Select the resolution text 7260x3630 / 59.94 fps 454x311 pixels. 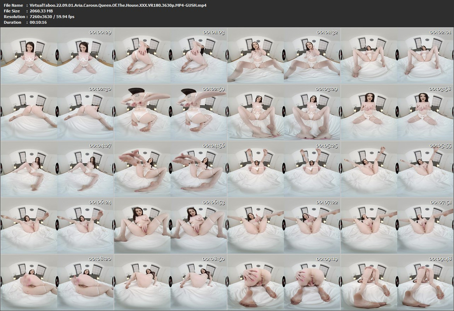tap(52, 17)
